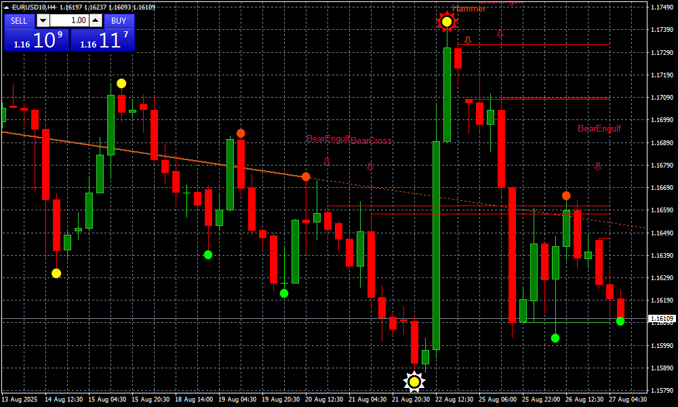Click the buy price tile showing 1.16 11
This screenshot has width=678, height=407.
pos(102,40)
